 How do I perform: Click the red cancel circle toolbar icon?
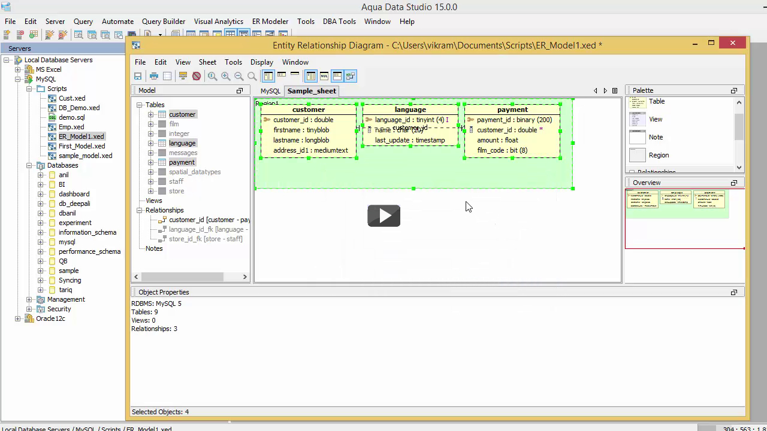[x=197, y=76]
